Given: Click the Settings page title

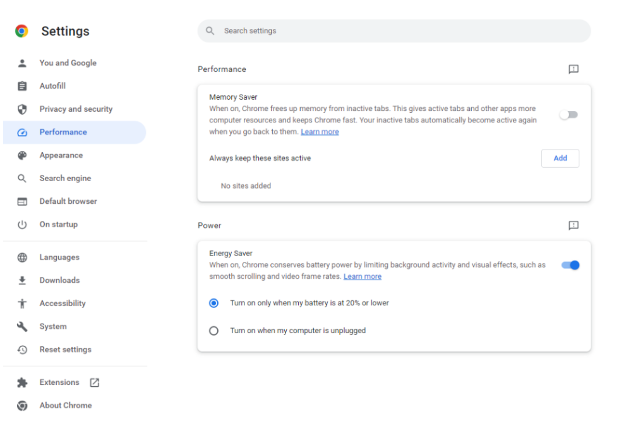Looking at the screenshot, I should [66, 31].
